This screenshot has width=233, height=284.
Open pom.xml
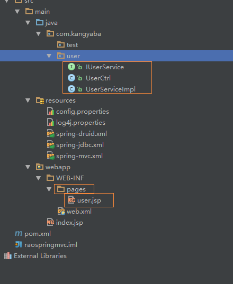[x=38, y=234]
